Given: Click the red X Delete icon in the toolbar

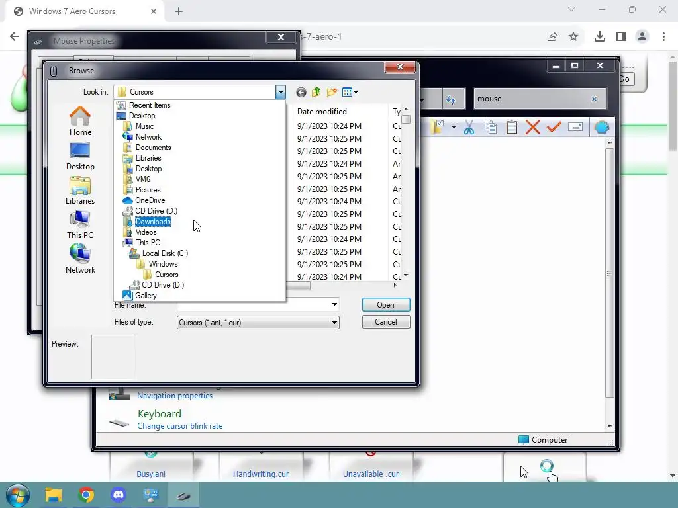Looking at the screenshot, I should tap(533, 127).
